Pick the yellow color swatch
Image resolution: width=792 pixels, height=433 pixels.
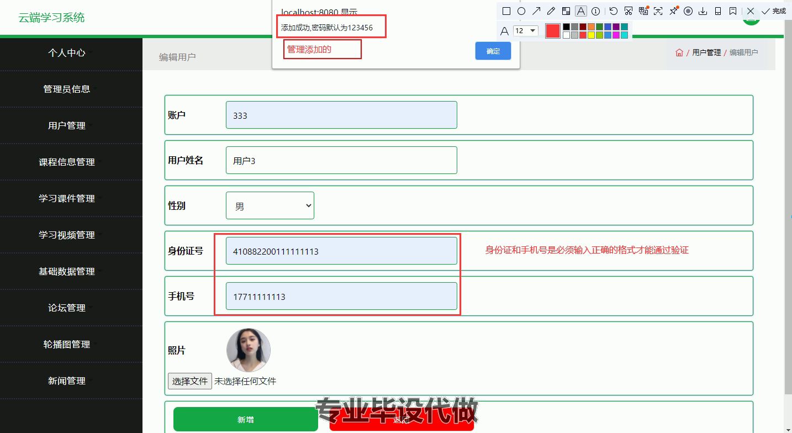(x=591, y=35)
